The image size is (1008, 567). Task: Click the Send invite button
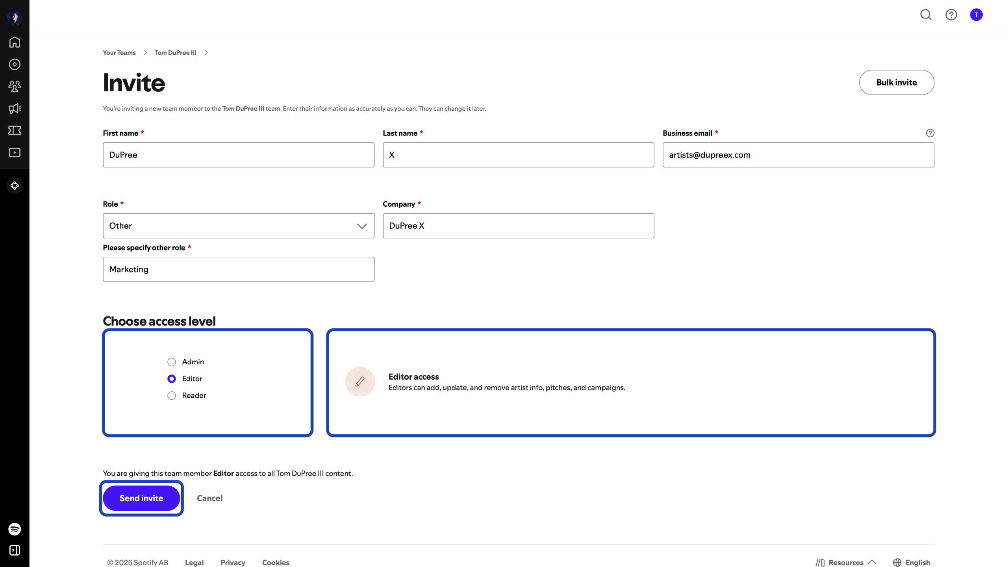141,498
